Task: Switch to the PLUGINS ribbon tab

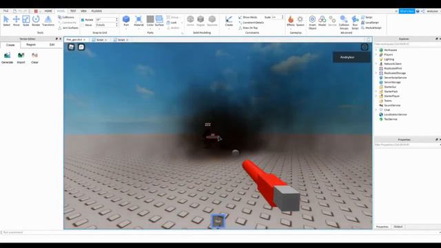Action: click(96, 11)
